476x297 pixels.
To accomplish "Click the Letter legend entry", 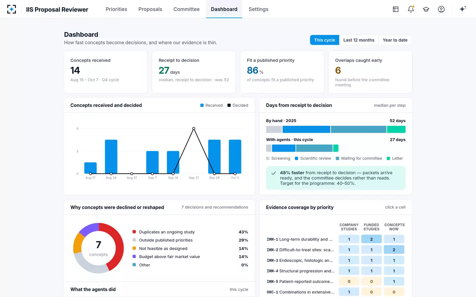I will click(395, 158).
